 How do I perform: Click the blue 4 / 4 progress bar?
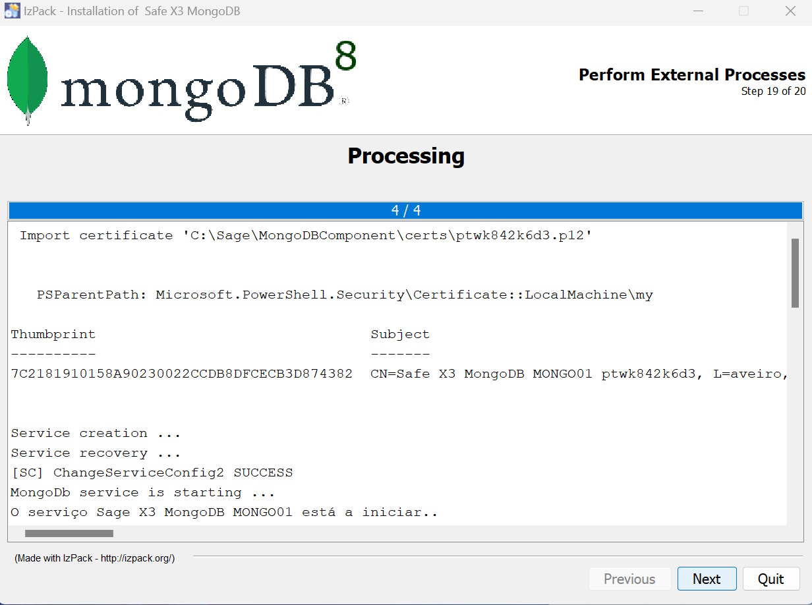(405, 210)
